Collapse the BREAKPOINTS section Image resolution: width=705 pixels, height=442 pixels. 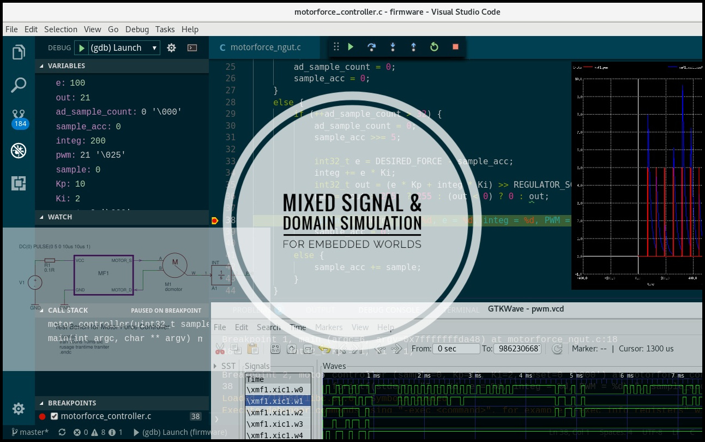coord(122,403)
